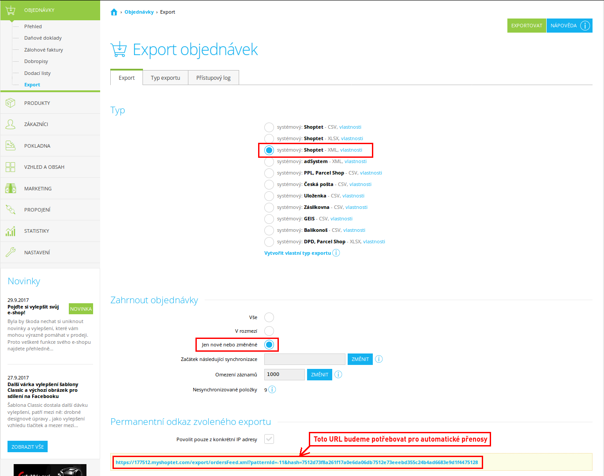Open vlastnosti link for Česká pošta
This screenshot has width=604, height=476.
coord(360,184)
